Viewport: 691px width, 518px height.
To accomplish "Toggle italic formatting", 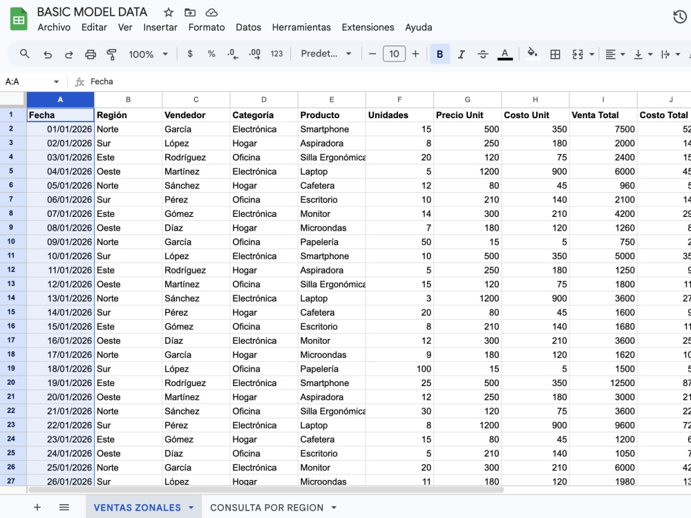I will coord(462,54).
